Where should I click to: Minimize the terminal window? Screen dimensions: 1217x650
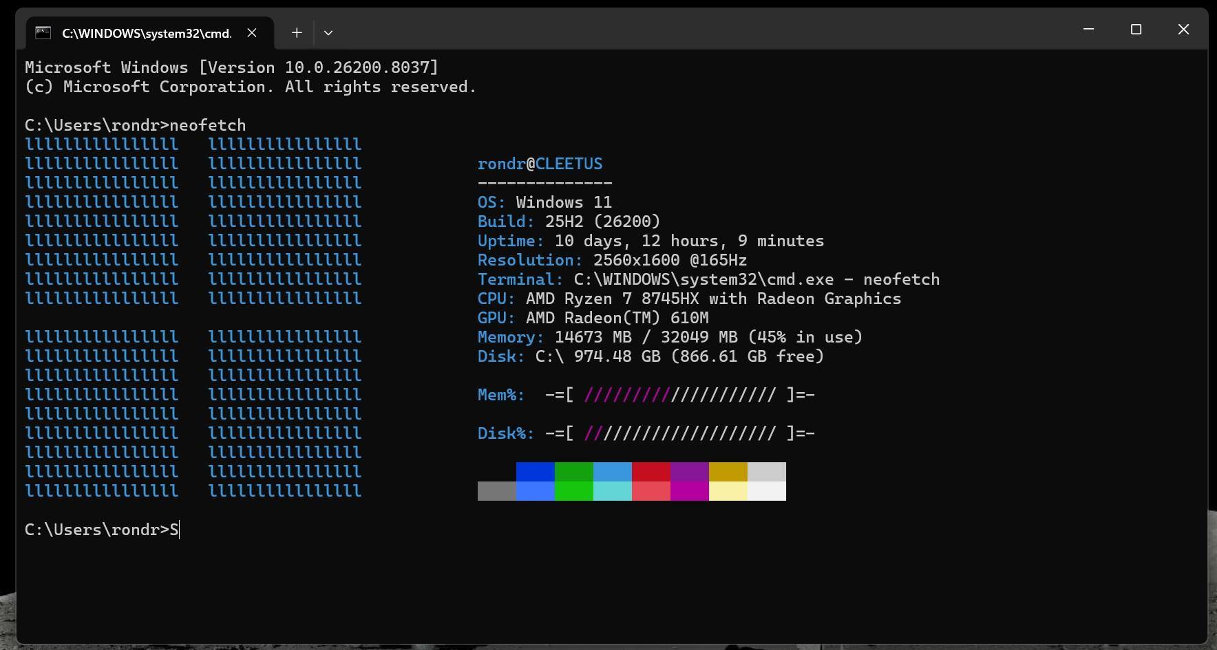point(1088,30)
